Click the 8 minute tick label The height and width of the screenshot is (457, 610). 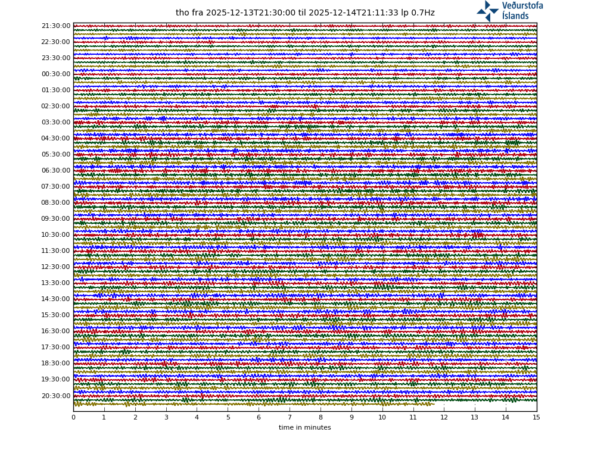click(x=320, y=418)
